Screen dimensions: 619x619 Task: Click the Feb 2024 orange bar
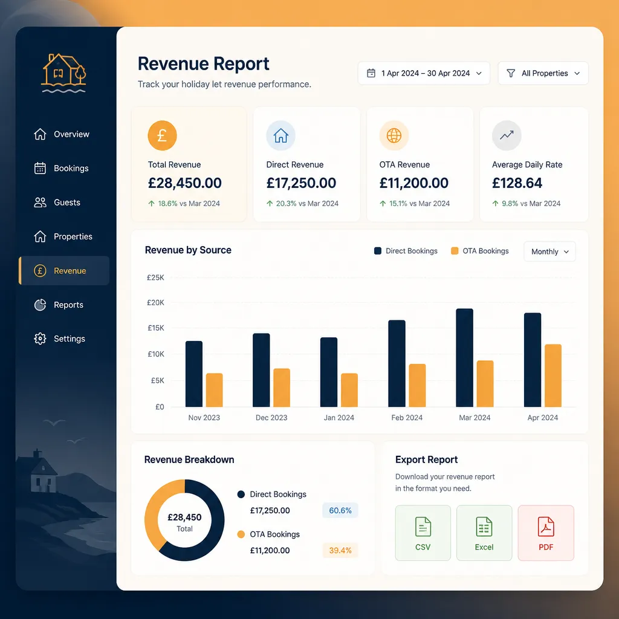(417, 385)
